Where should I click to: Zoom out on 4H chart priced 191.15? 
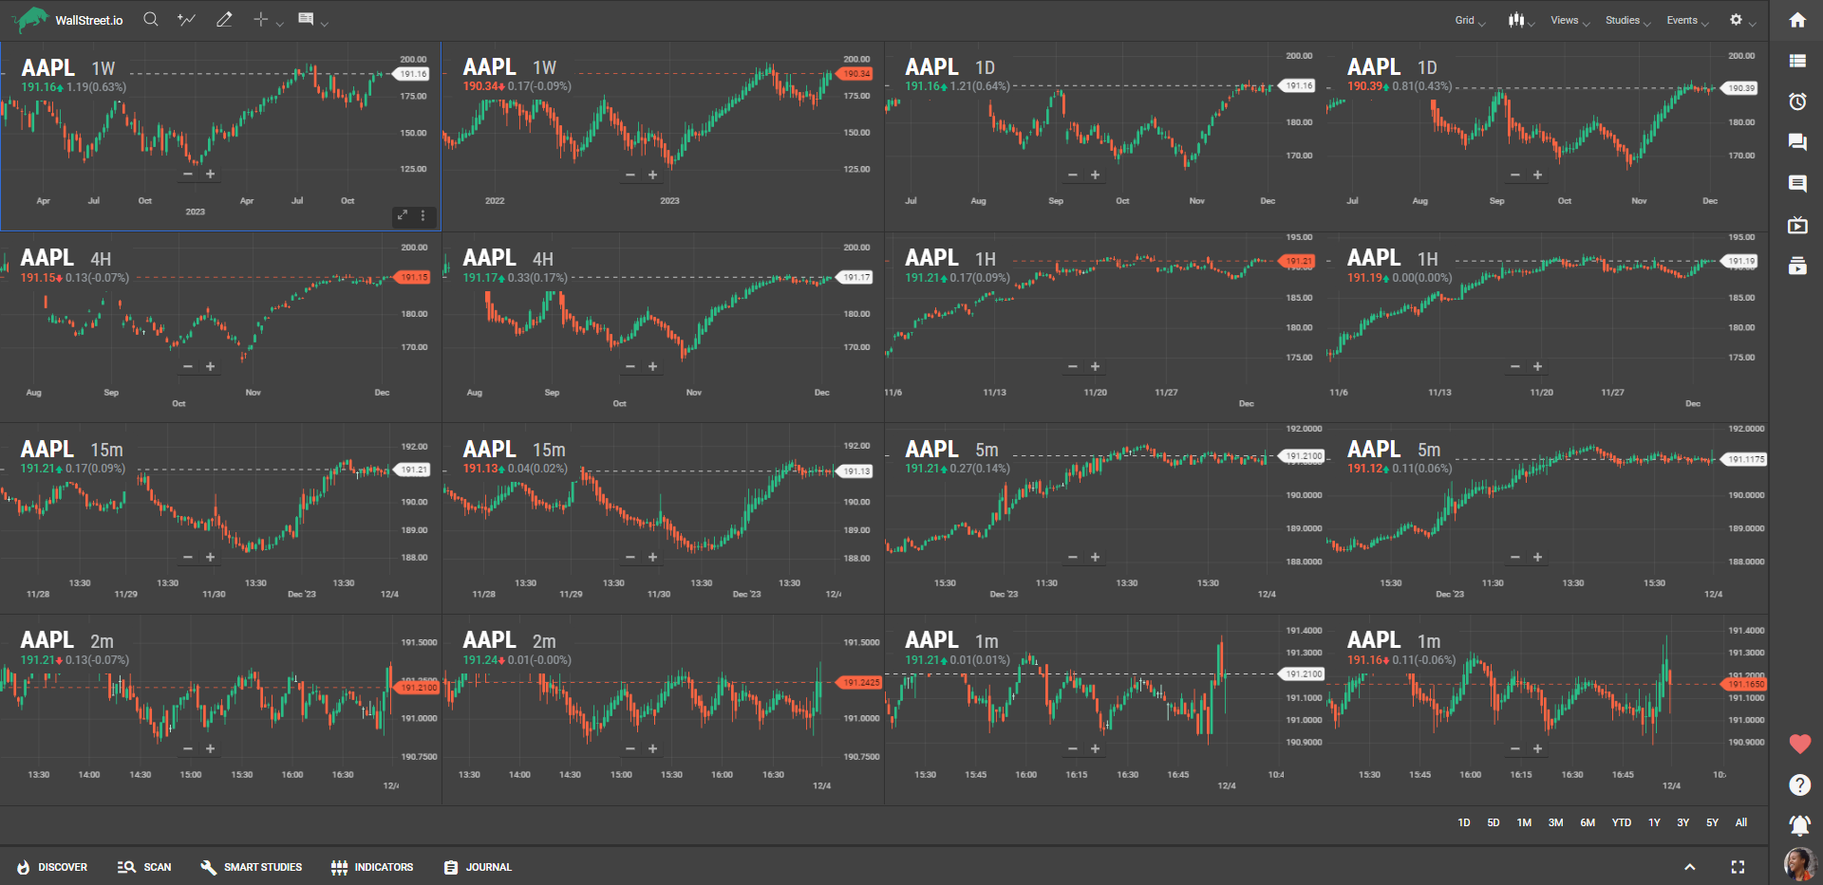187,366
